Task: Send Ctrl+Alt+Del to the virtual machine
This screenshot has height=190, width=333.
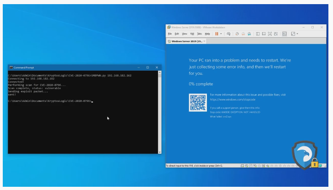Action: tap(229, 34)
